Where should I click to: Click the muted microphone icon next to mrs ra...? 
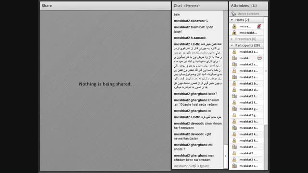(259, 26)
